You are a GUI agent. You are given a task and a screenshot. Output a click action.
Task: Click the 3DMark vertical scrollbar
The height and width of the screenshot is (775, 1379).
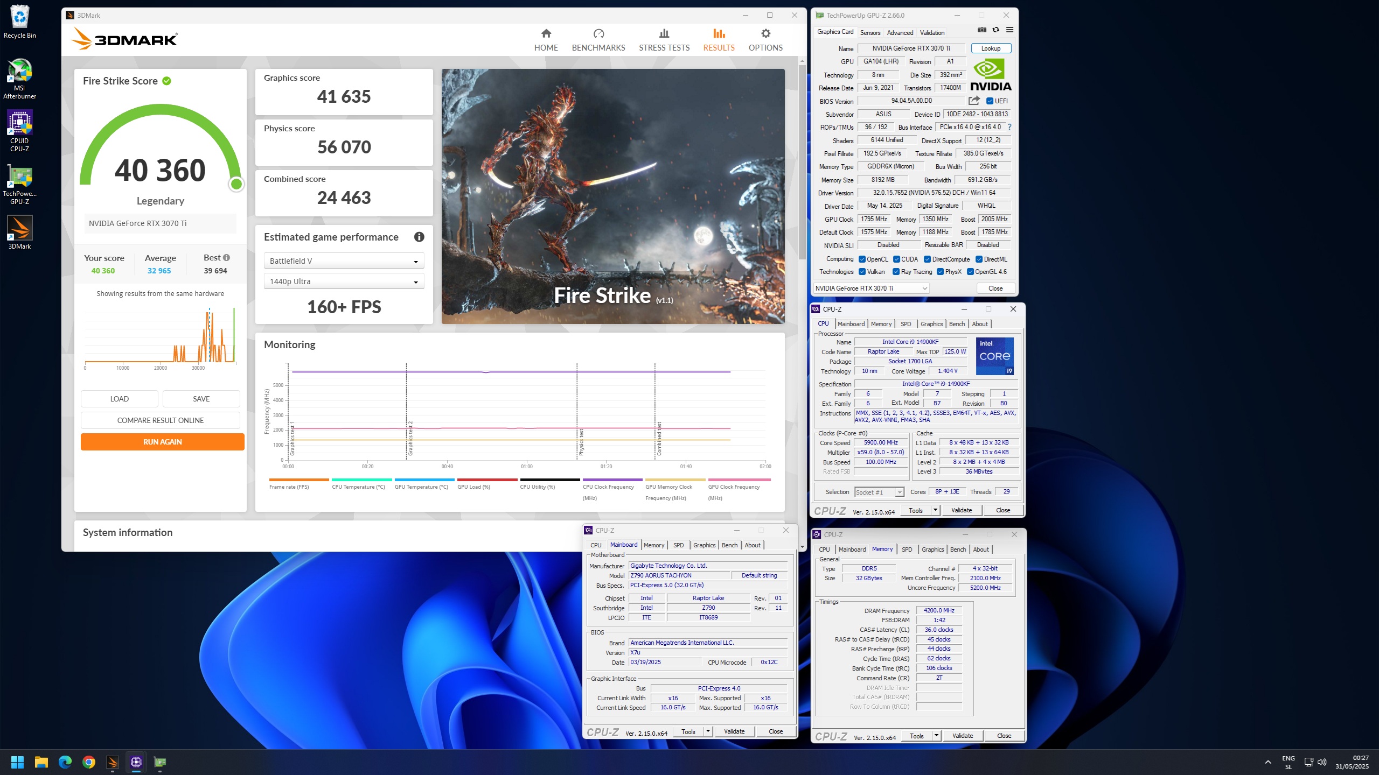coord(802,161)
